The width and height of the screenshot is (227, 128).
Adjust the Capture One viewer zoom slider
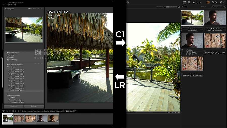tap(172, 7)
